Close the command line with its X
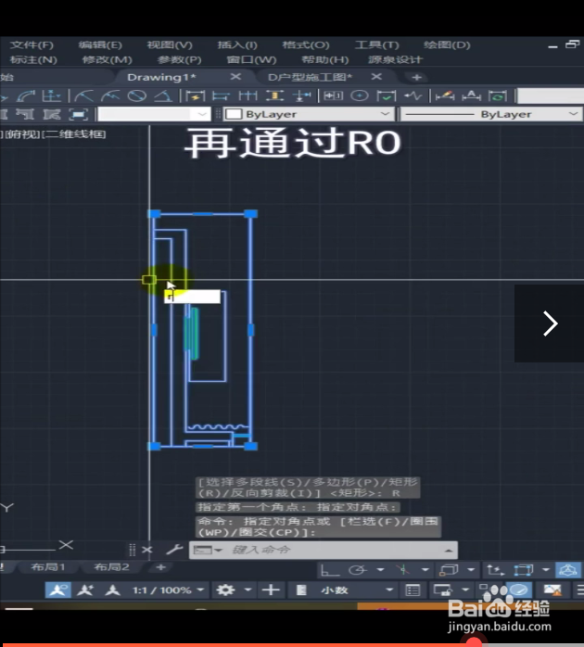The image size is (584, 647). (147, 550)
